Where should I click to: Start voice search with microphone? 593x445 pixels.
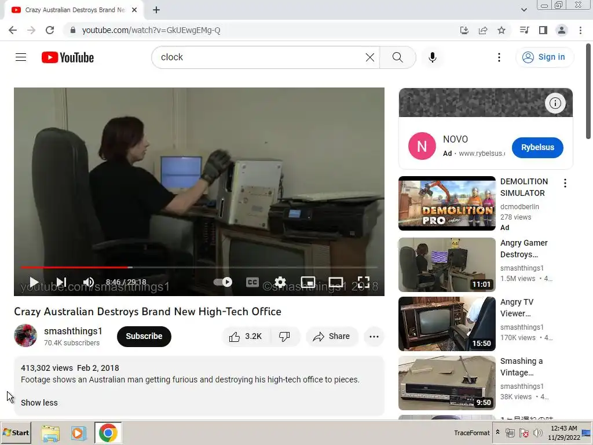pos(432,57)
